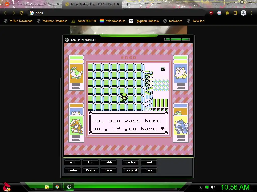Click the network monitor tray icon
This screenshot has height=192, width=257.
[207, 187]
